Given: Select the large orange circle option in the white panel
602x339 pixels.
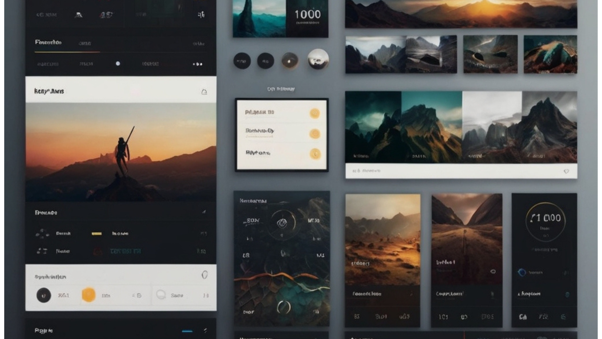Looking at the screenshot, I should pos(89,295).
